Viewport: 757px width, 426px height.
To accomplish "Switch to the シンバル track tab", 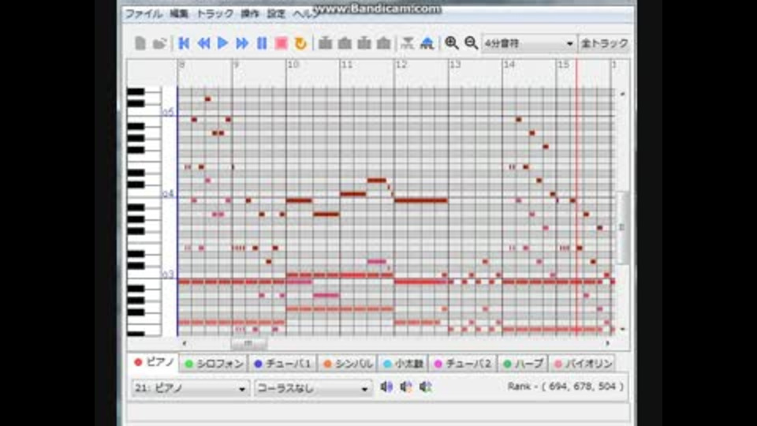I will tap(348, 364).
